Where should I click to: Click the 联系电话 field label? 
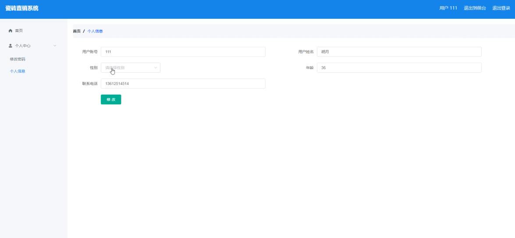90,83
